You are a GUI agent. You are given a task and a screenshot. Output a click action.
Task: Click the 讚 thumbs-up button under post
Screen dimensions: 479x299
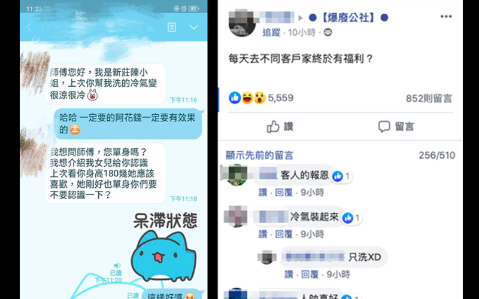(x=280, y=126)
